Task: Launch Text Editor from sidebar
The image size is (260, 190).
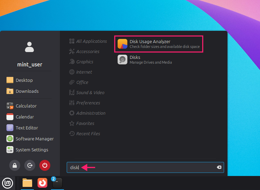Action: (x=22, y=128)
